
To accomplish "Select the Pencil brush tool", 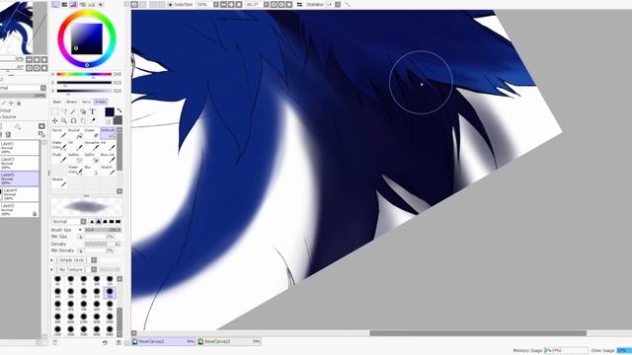I will [59, 134].
